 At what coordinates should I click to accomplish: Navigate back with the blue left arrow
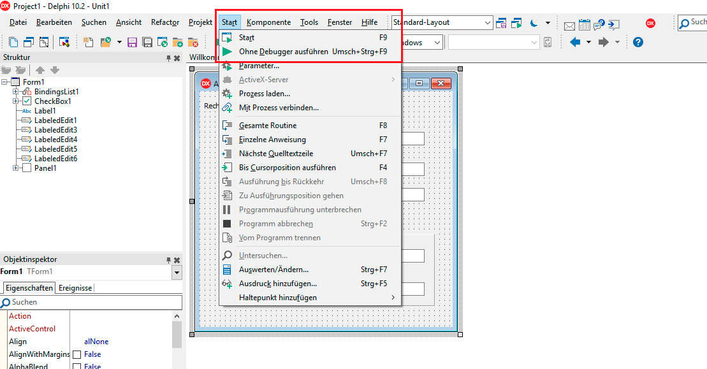[x=575, y=42]
